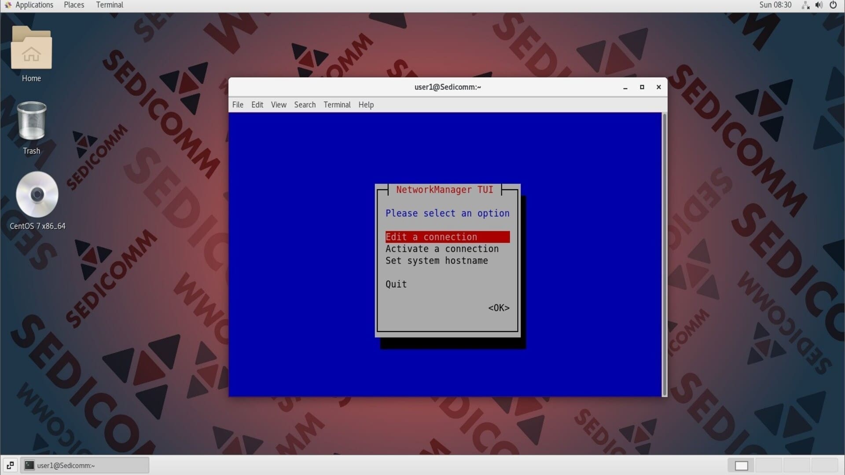
Task: Open the View menu in terminal
Action: [279, 104]
